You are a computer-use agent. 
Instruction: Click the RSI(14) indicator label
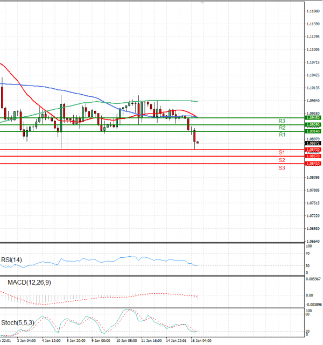11,260
